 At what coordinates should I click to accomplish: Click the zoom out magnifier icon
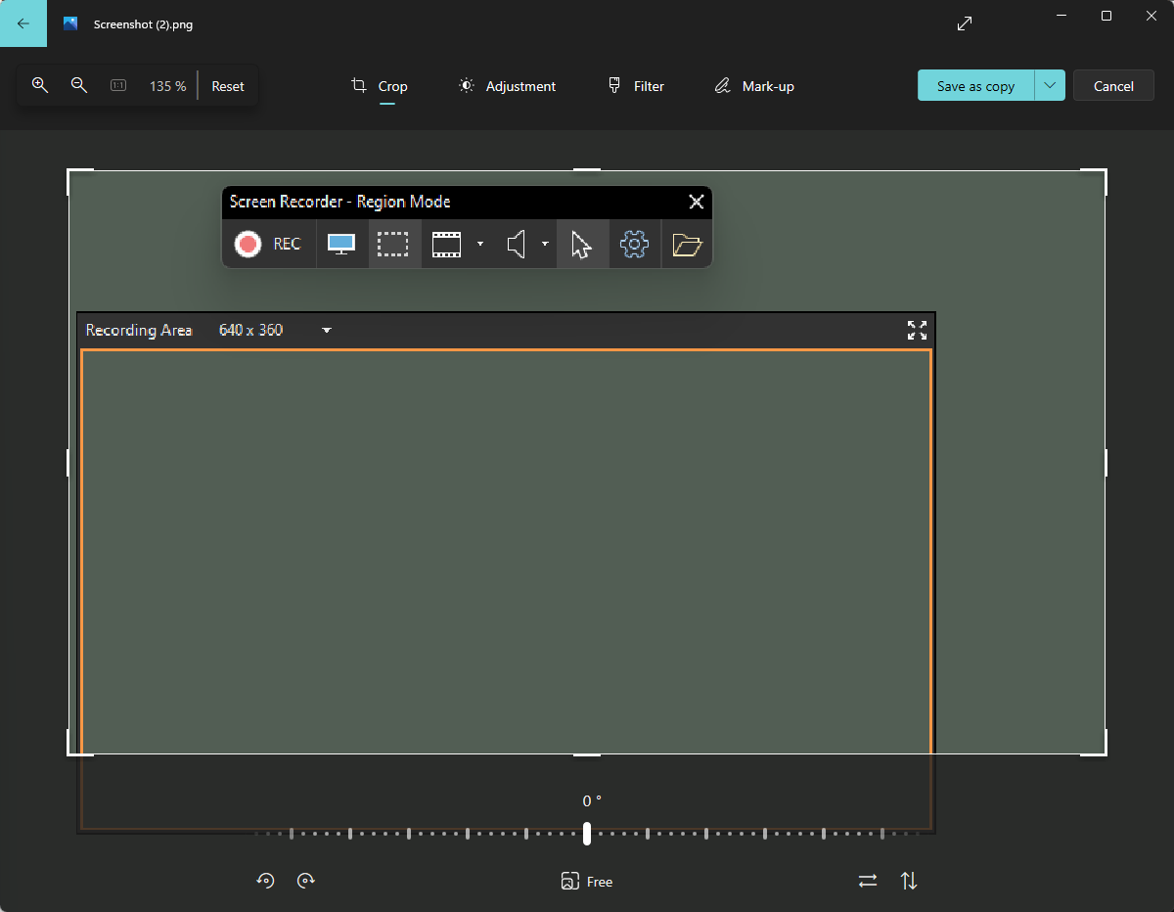[x=79, y=86]
